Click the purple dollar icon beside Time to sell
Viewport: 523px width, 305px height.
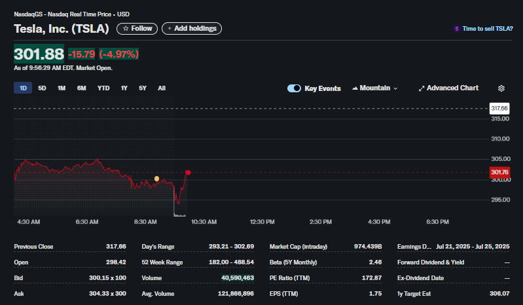[457, 29]
